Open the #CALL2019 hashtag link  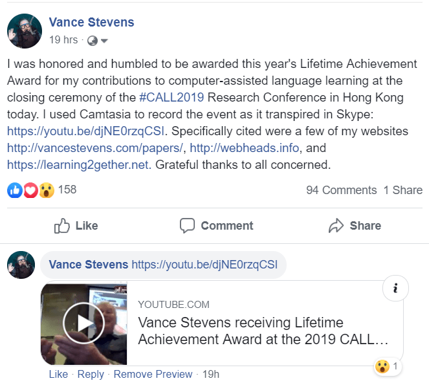pyautogui.click(x=171, y=98)
